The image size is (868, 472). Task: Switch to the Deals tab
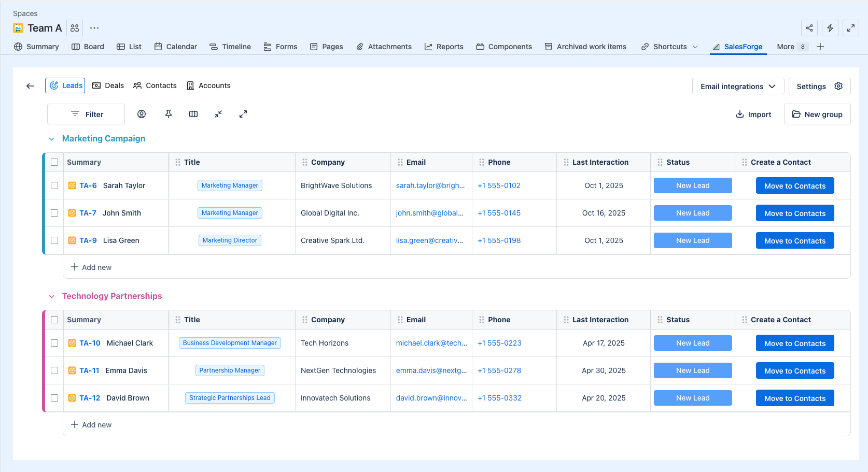coord(108,85)
